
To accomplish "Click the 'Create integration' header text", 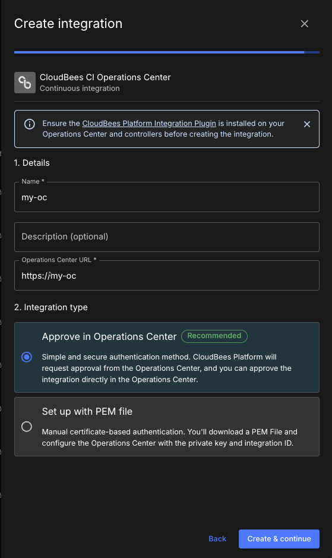I will [68, 24].
